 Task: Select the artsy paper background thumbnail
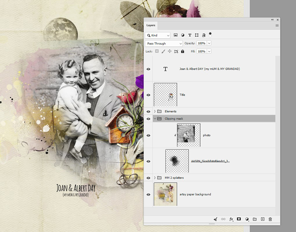[x=165, y=194]
